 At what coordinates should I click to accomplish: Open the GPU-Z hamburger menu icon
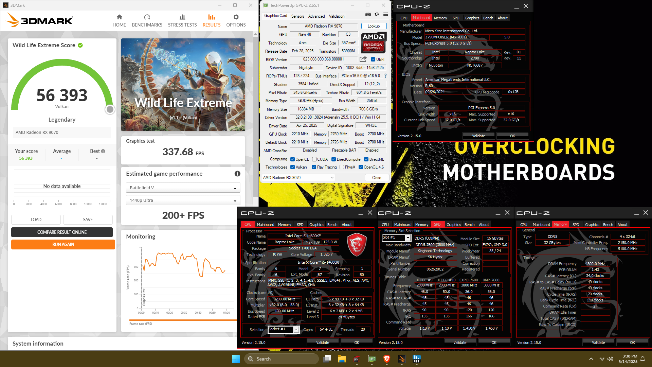(x=385, y=14)
